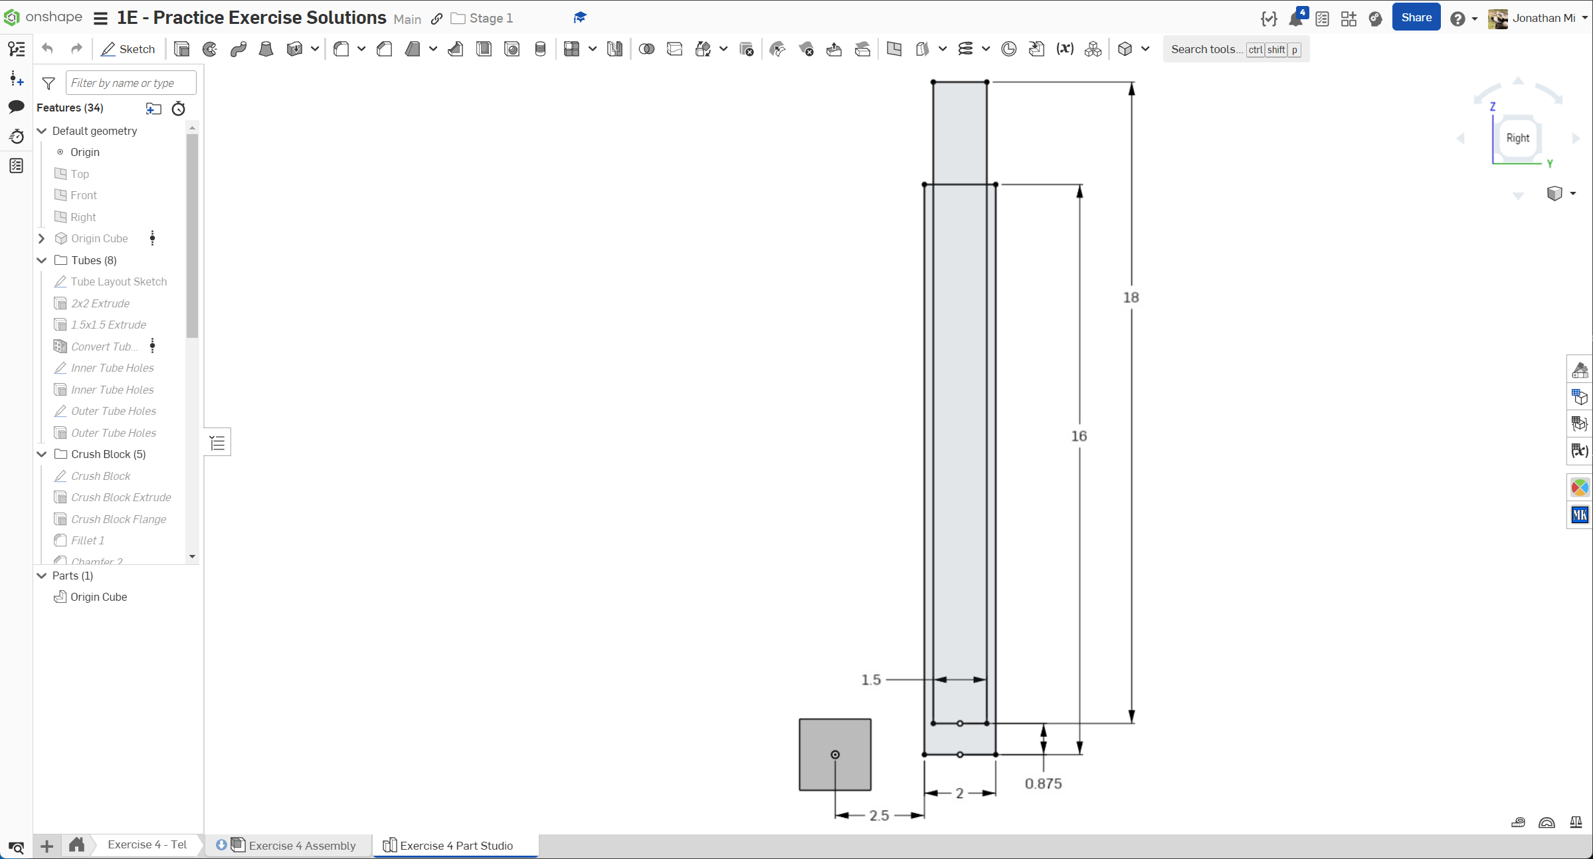The image size is (1593, 859).
Task: Click the Loft tool icon
Action: (x=266, y=49)
